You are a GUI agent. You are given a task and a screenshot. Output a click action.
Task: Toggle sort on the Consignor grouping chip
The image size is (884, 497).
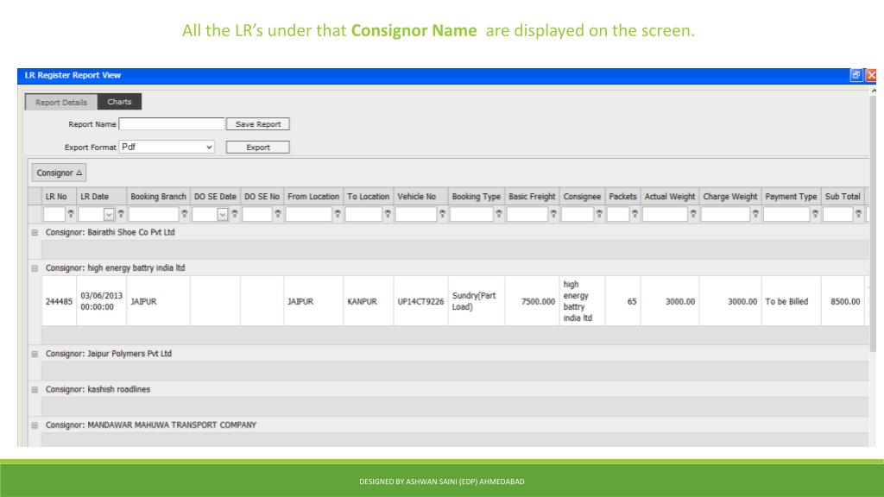(60, 173)
